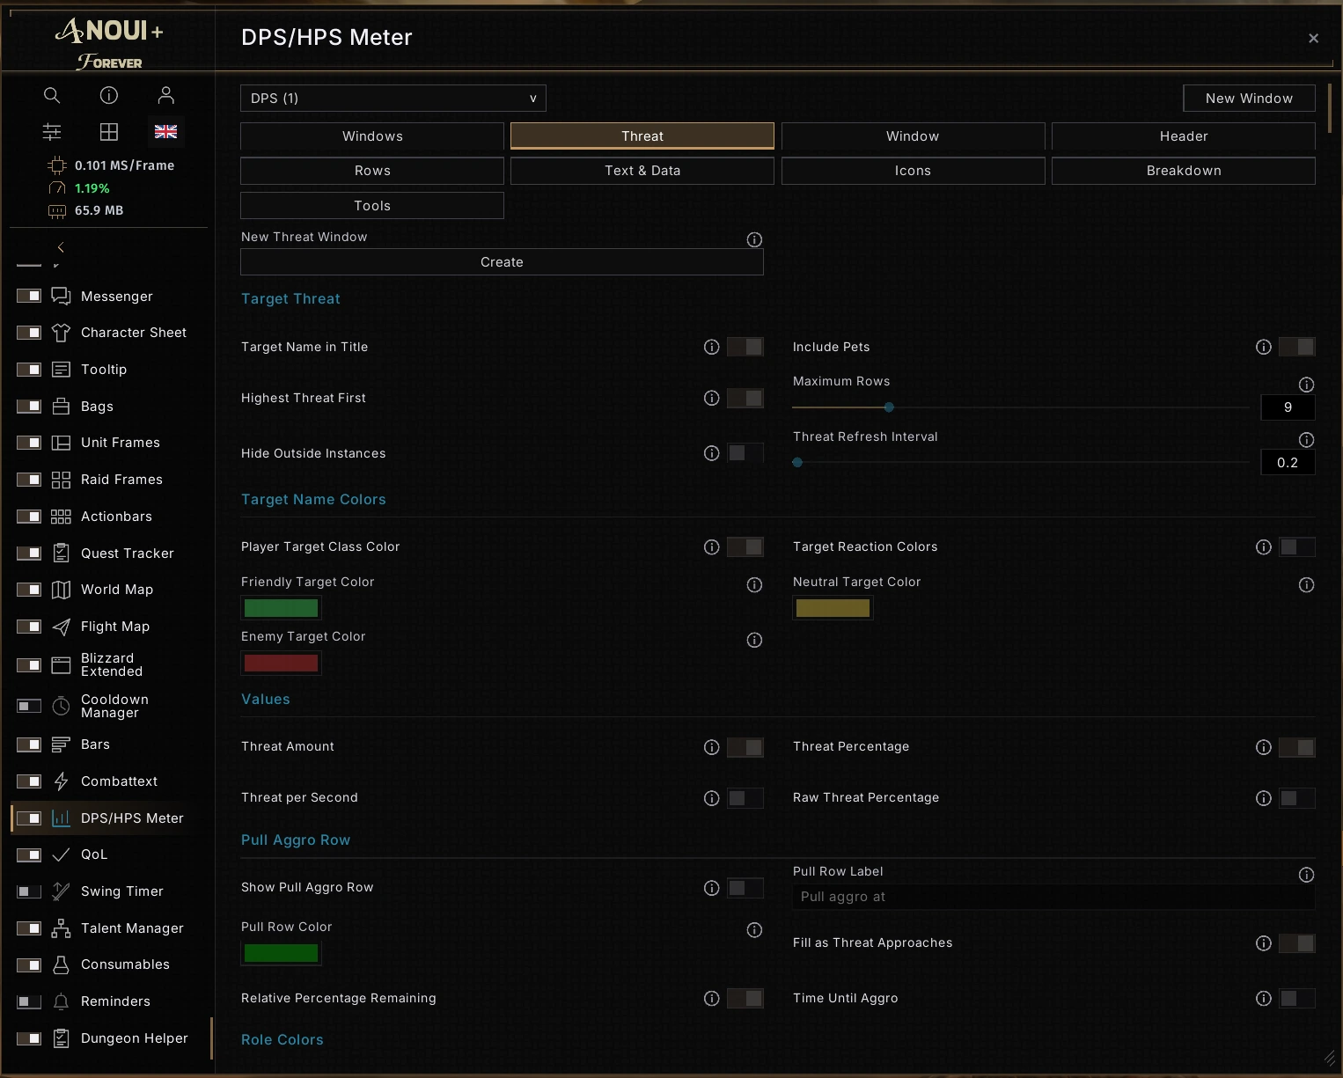Click the Messenger chat icon
Viewport: 1343px width, 1078px height.
coord(61,297)
